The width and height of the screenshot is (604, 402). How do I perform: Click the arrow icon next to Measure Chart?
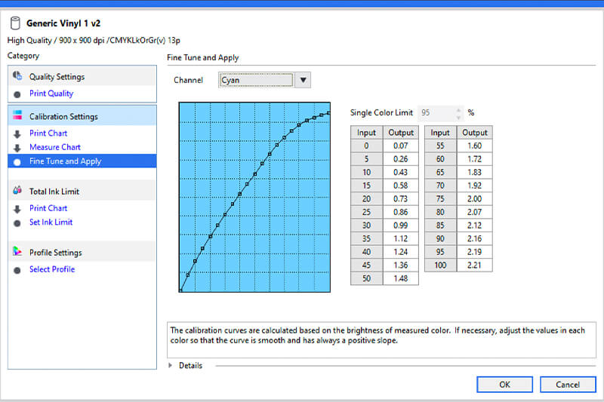pyautogui.click(x=17, y=148)
